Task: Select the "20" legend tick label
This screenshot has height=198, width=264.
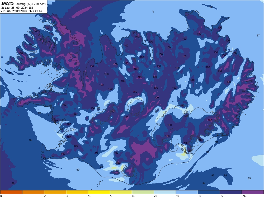Action: click(46, 196)
